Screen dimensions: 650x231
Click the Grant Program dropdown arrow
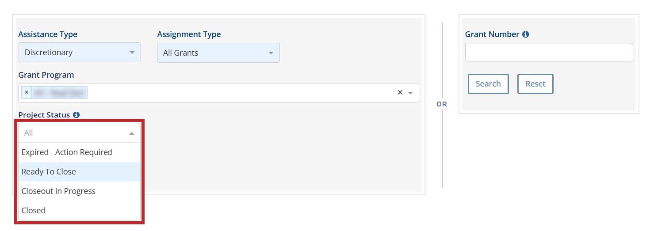(x=410, y=93)
